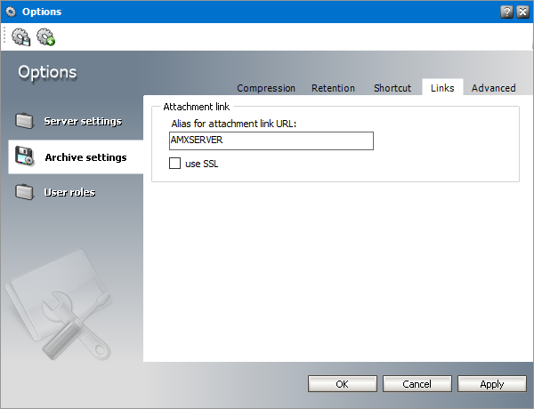
Task: Click the gear icon with green plus
Action: click(45, 36)
